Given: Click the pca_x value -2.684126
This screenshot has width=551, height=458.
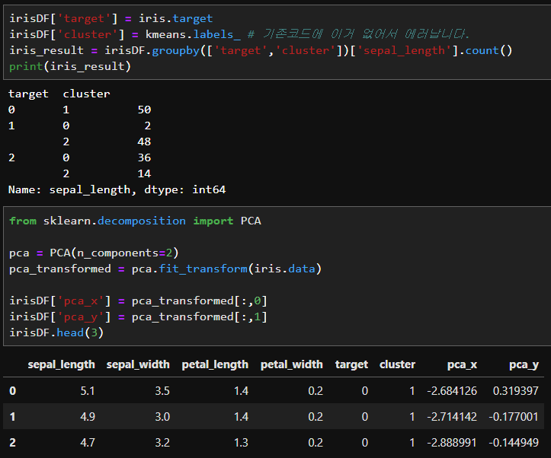Looking at the screenshot, I should pyautogui.click(x=452, y=390).
